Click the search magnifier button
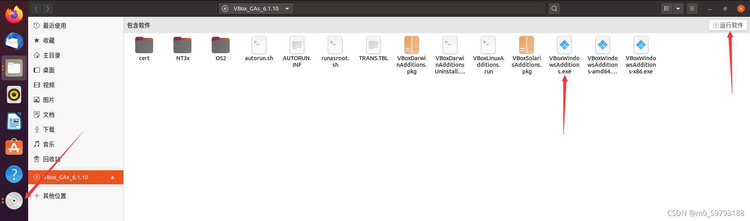Image resolution: width=750 pixels, height=221 pixels. 554,8
